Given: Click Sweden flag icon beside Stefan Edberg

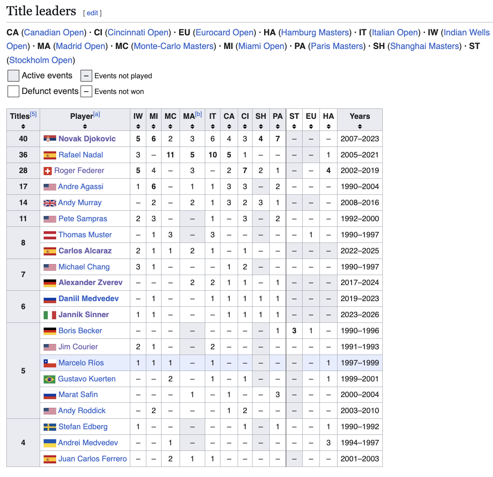Looking at the screenshot, I should pyautogui.click(x=50, y=427).
